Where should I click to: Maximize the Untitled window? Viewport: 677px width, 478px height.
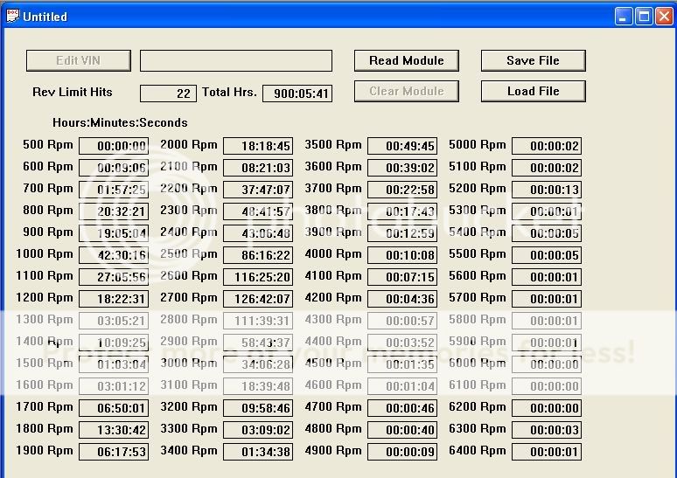click(644, 16)
